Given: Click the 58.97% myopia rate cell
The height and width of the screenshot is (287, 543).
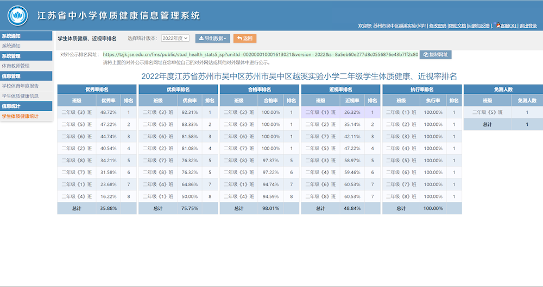Looking at the screenshot, I should coord(352,160).
